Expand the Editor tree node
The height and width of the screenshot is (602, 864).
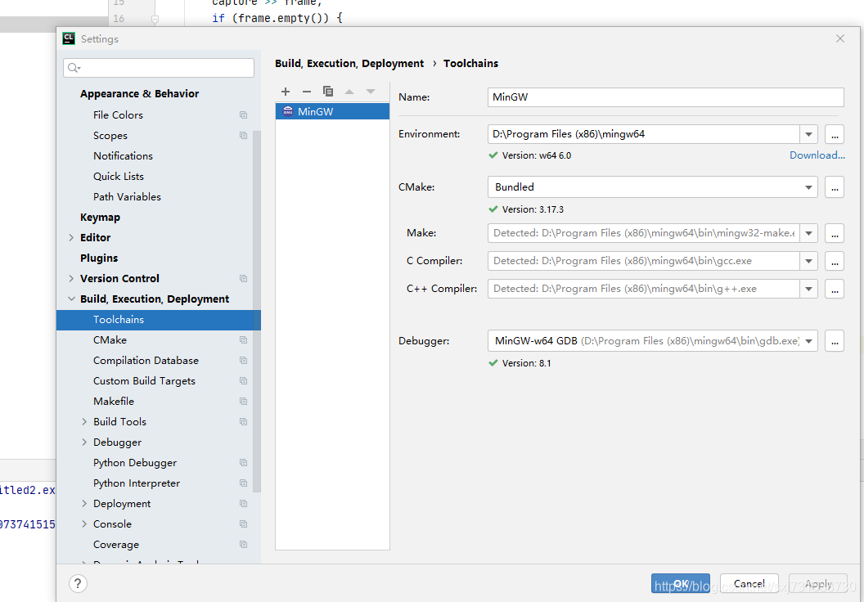click(x=71, y=238)
